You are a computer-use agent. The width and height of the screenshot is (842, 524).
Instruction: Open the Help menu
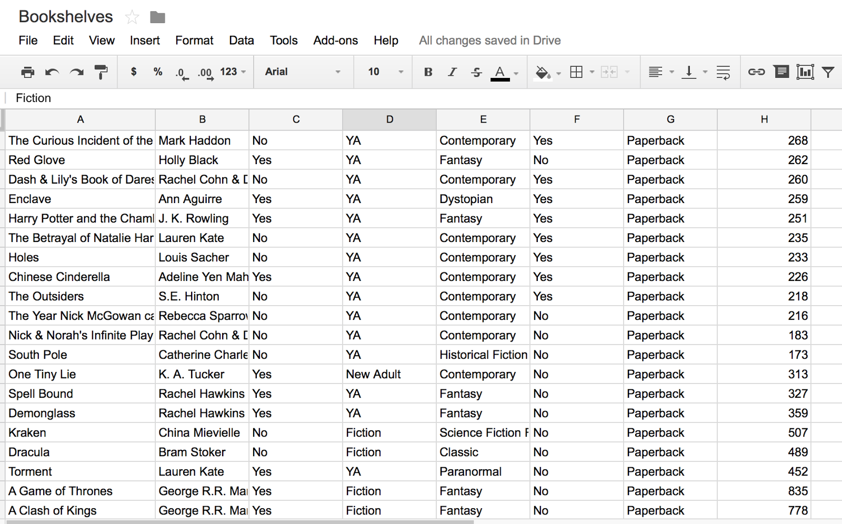pyautogui.click(x=386, y=41)
